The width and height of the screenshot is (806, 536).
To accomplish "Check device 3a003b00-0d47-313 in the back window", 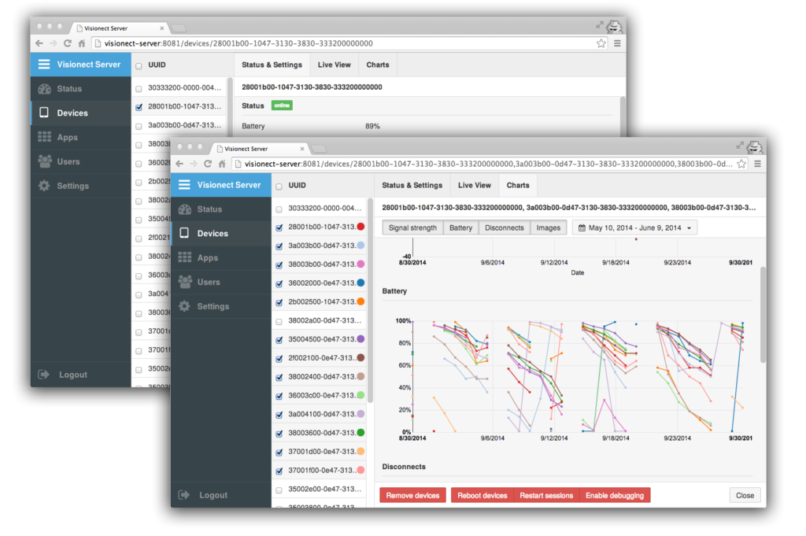I will pos(139,126).
